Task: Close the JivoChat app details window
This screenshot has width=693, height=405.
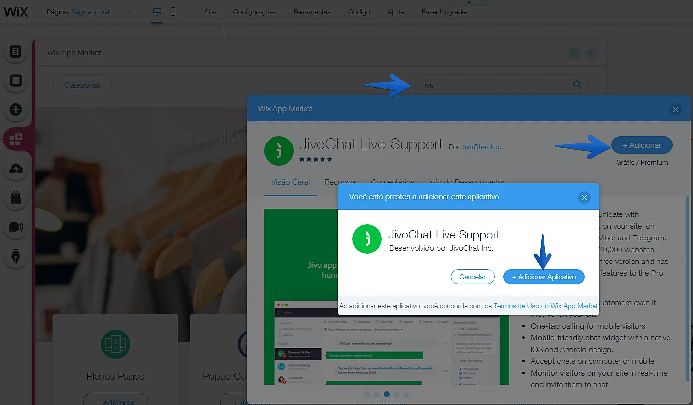Action: 675,109
